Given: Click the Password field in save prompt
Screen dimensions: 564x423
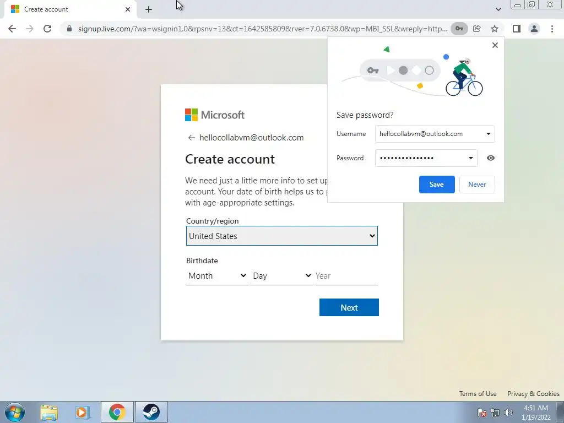Looking at the screenshot, I should click(426, 158).
